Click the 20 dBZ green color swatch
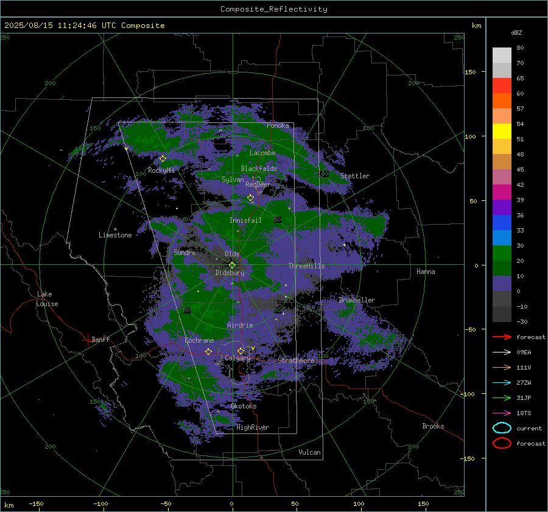Image resolution: width=548 pixels, height=512 pixels. [x=502, y=253]
